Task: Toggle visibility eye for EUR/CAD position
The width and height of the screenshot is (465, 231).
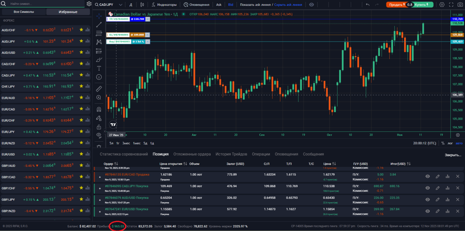Action: 428,177
